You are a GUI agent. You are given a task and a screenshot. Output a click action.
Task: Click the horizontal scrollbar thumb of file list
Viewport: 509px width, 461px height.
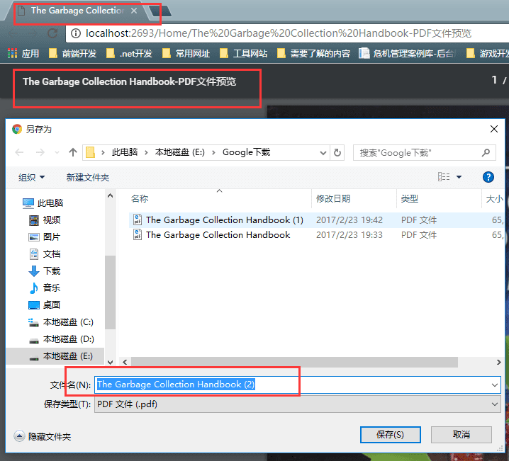[294, 362]
